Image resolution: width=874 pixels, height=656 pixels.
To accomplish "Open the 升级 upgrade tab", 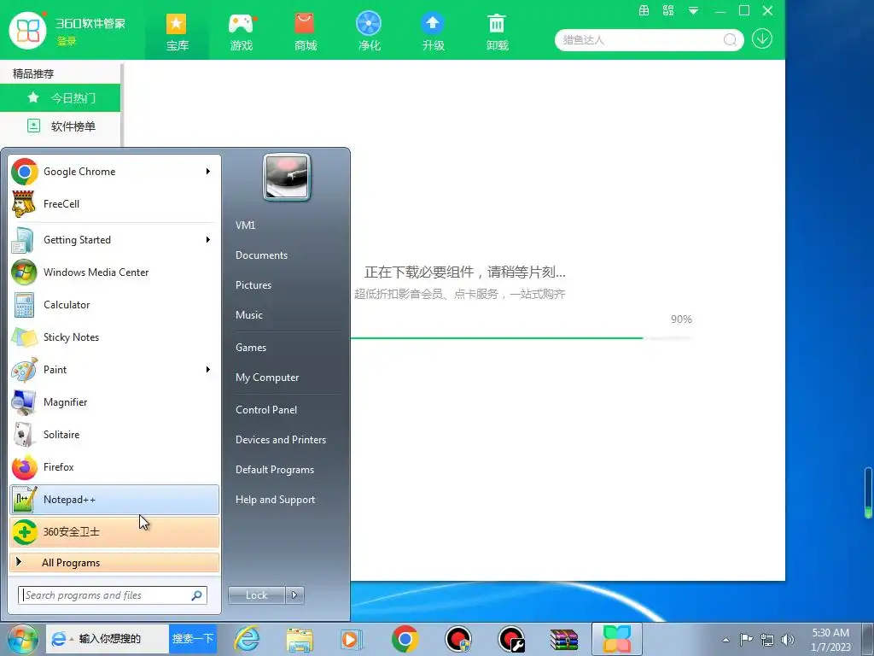I will click(433, 32).
